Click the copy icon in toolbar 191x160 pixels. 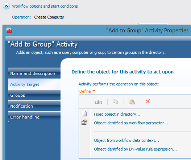(115, 102)
